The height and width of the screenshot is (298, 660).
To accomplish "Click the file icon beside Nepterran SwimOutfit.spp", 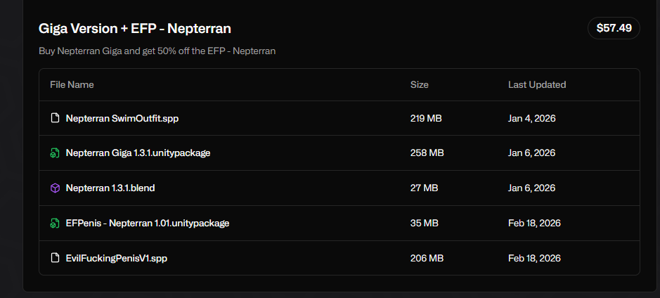I will [x=55, y=118].
